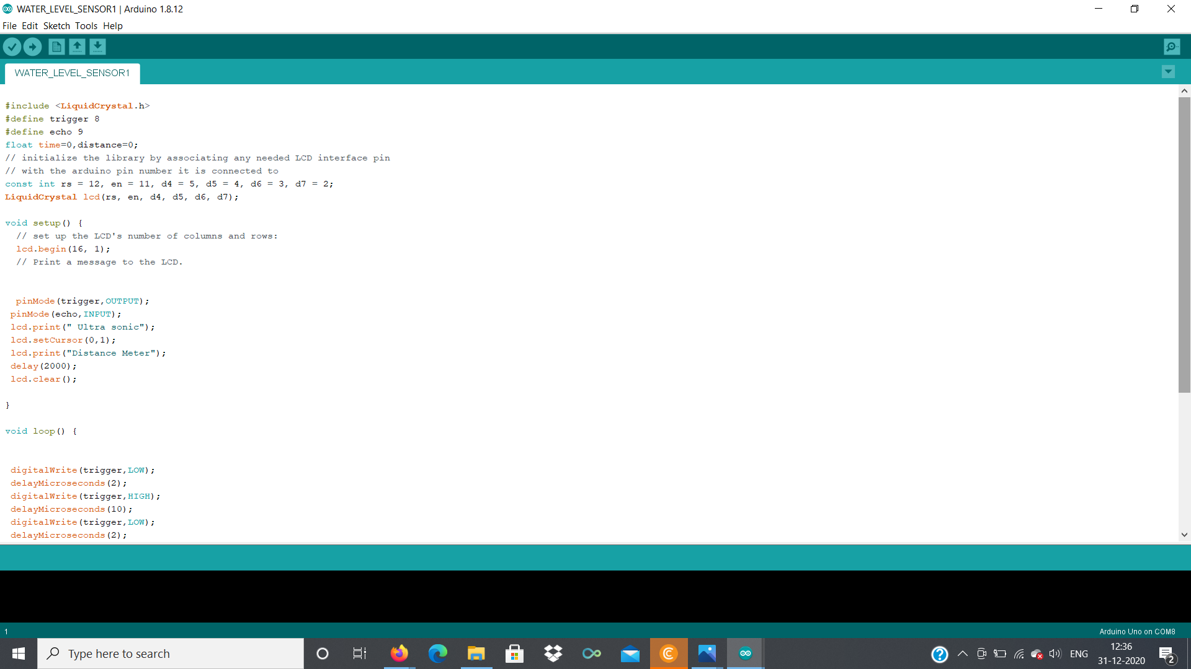Click the #include LiquidCrystal.h line
The height and width of the screenshot is (669, 1191).
pyautogui.click(x=78, y=106)
